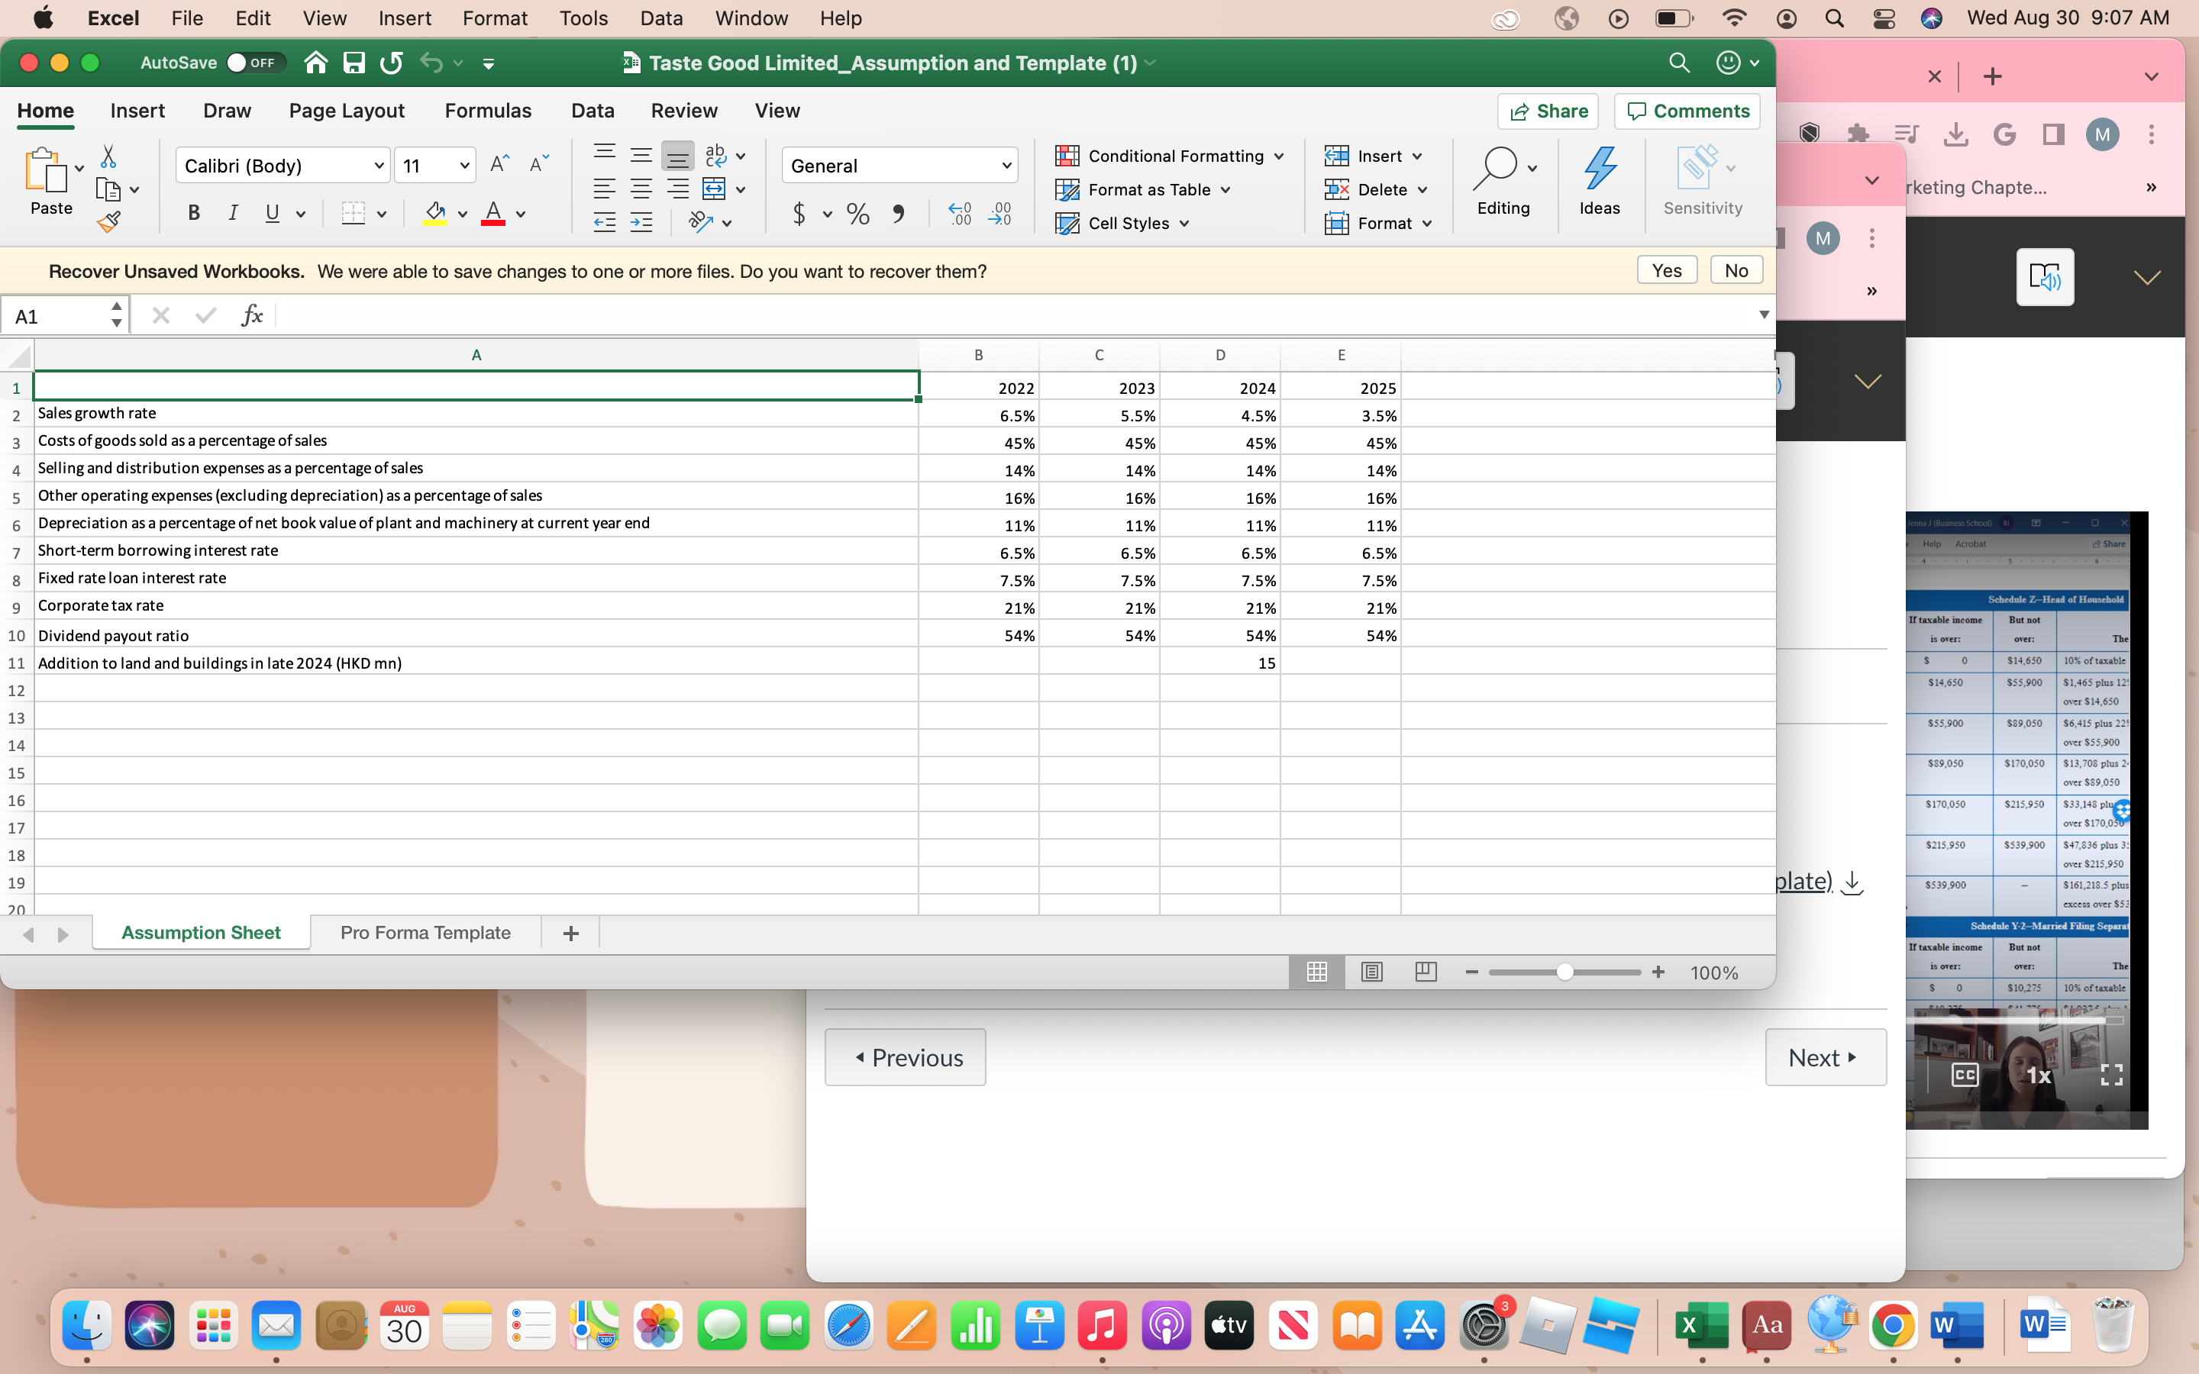Click Yes to recover unsaved workbooks
Screen dimensions: 2199x1374
click(1667, 270)
